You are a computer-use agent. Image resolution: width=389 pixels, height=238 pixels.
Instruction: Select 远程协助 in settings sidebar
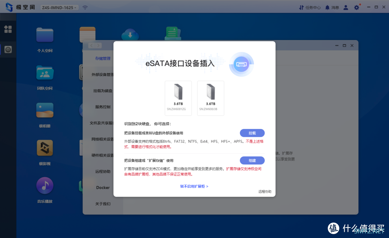click(x=103, y=171)
